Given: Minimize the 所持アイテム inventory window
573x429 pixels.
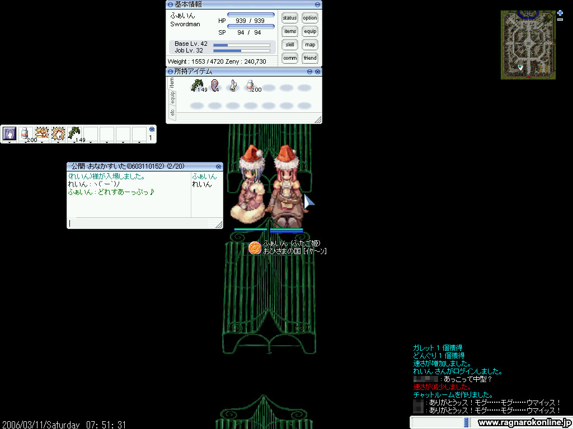Looking at the screenshot, I should [x=310, y=71].
